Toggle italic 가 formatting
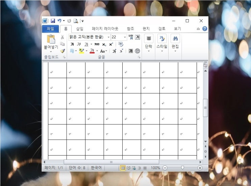The image size is (251, 186). click(79, 44)
